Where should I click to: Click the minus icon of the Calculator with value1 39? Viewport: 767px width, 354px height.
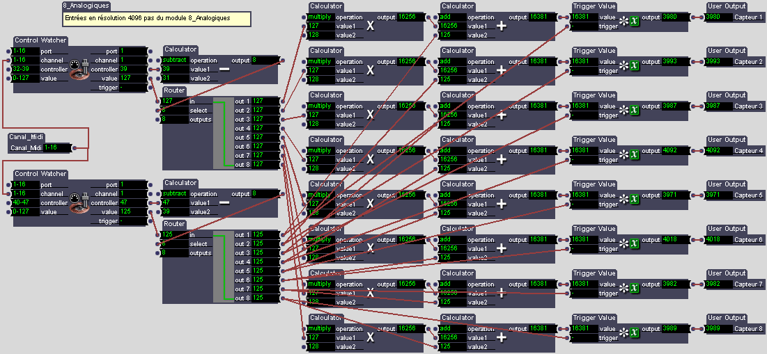tap(224, 70)
